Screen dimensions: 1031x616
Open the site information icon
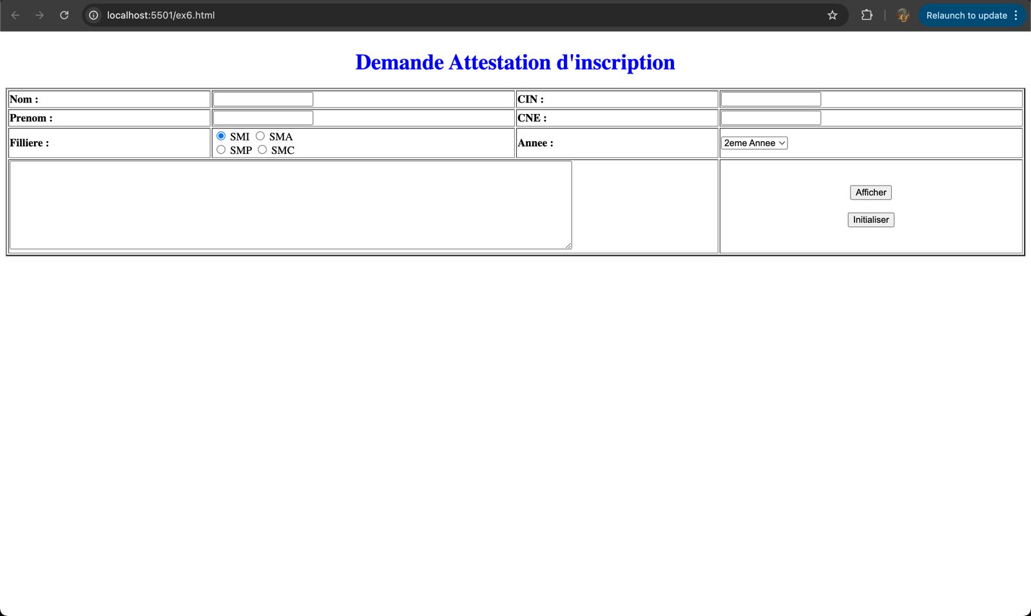coord(93,15)
